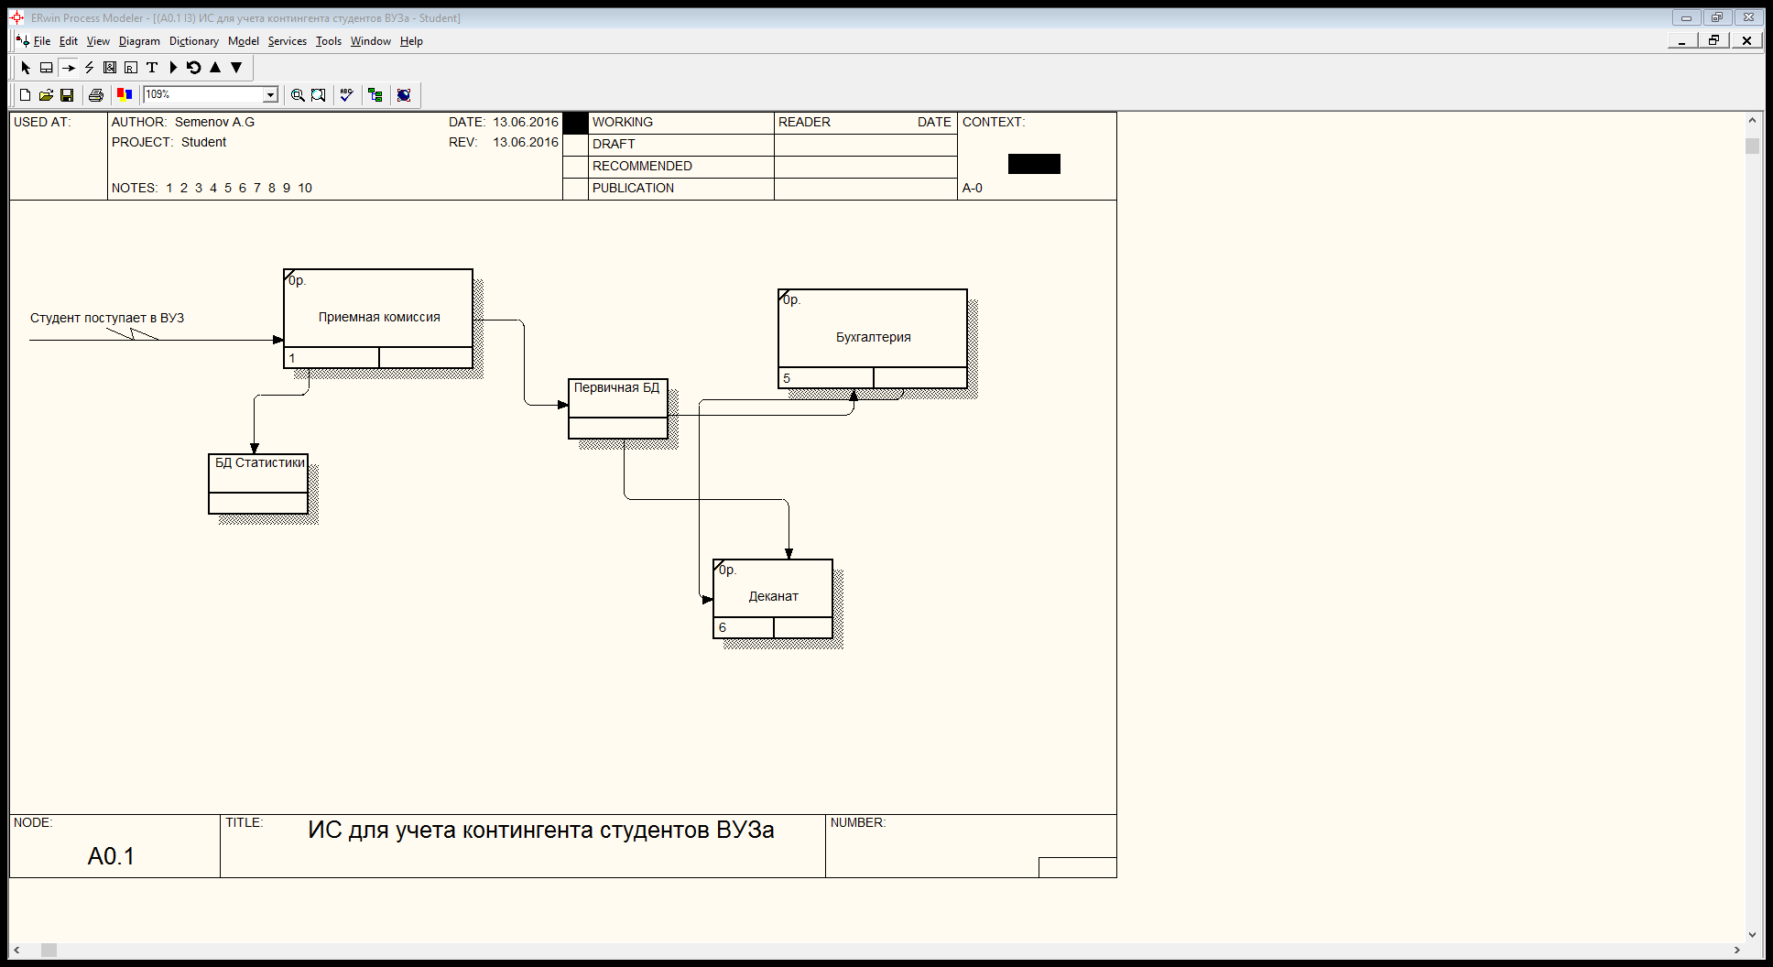
Task: Go to parent diagram up triangle
Action: point(215,68)
